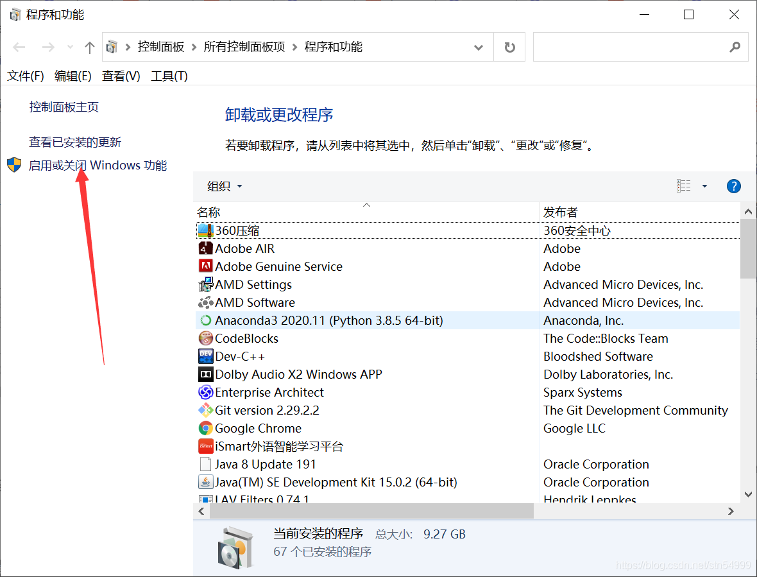Click 所有控制面板项 in the breadcrumb
Viewport: 757px width, 577px height.
coord(244,47)
